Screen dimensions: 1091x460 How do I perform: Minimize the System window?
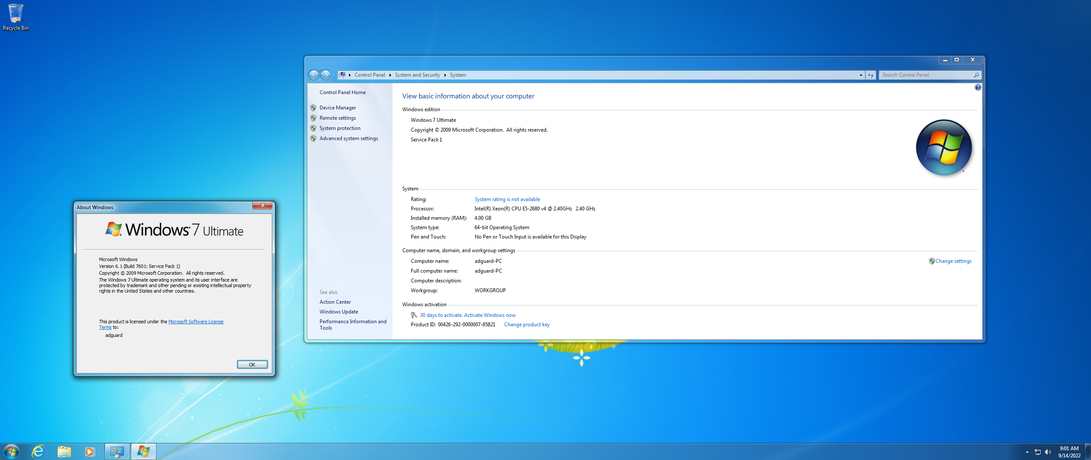tap(945, 60)
